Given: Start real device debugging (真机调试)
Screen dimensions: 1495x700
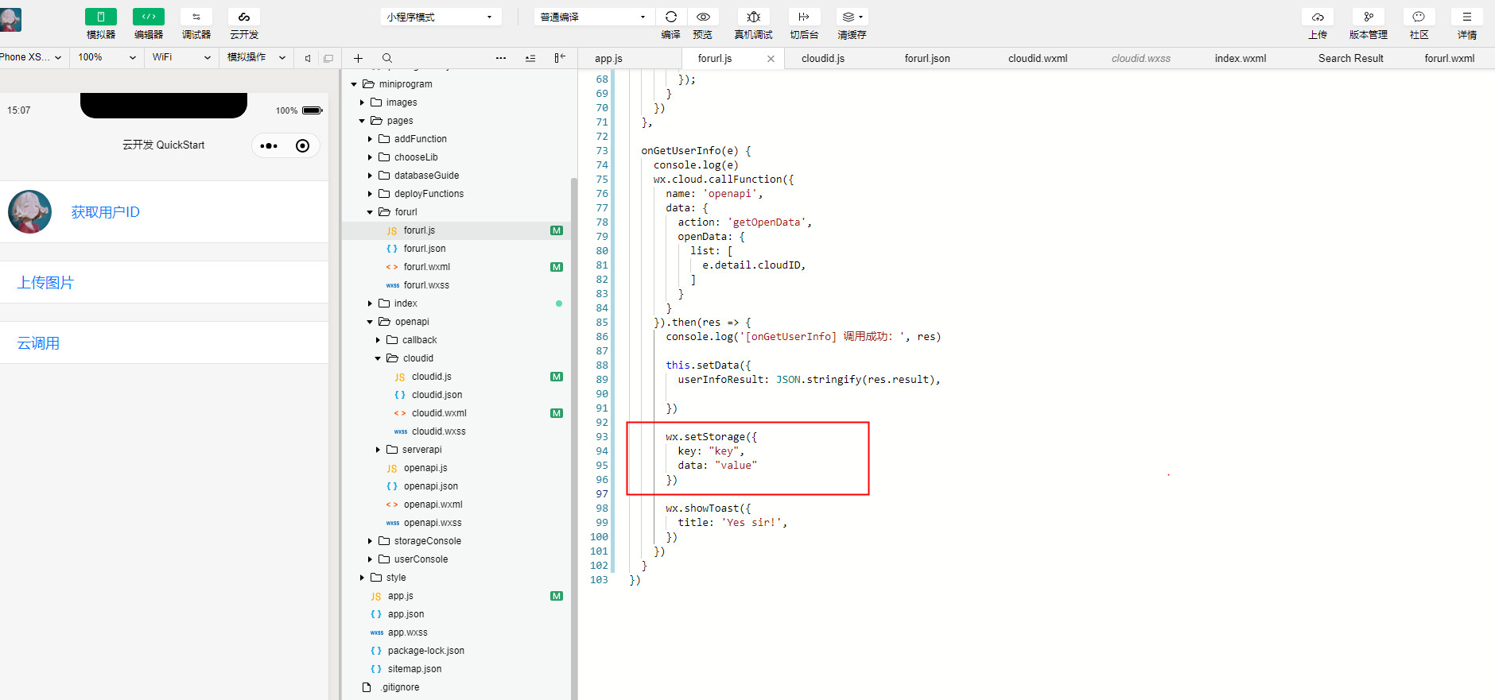Looking at the screenshot, I should (x=754, y=17).
